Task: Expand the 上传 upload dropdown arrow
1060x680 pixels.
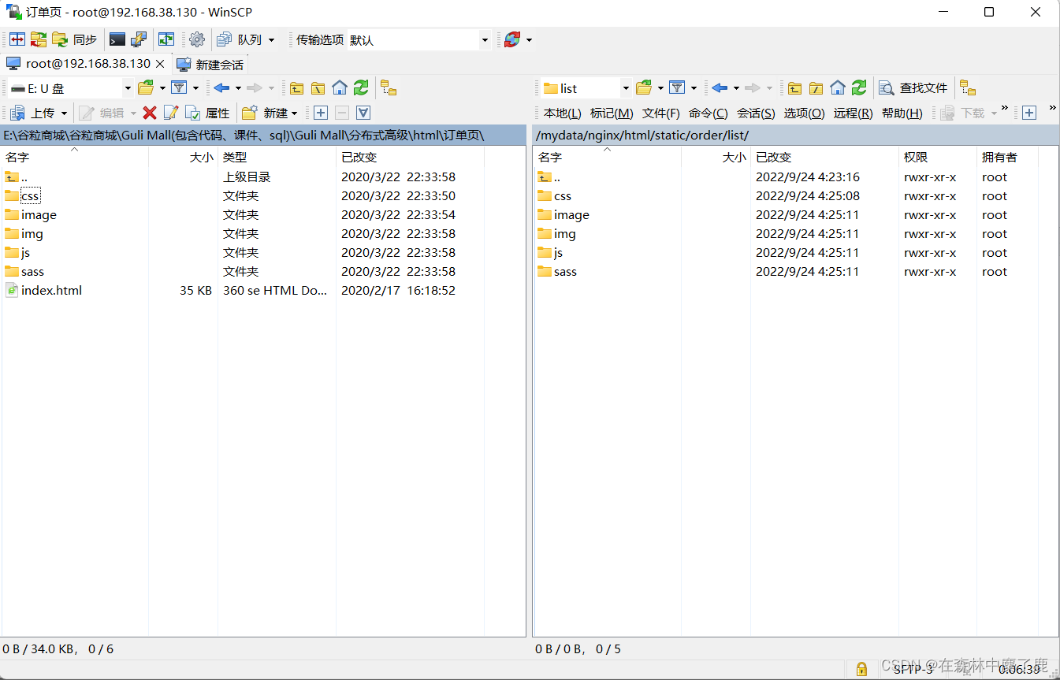Action: [x=65, y=113]
